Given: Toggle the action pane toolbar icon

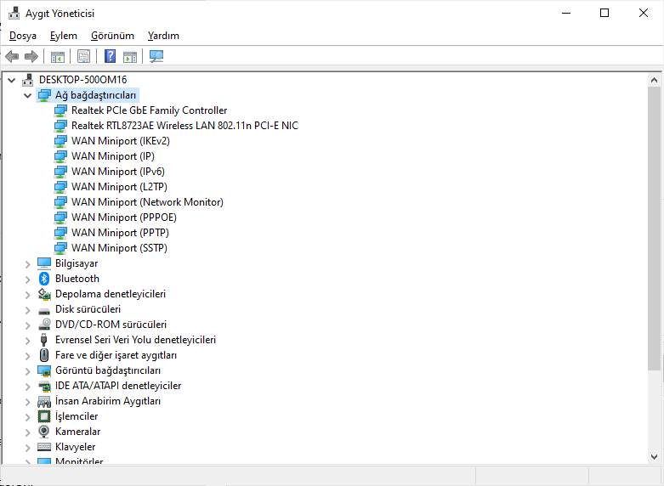Looking at the screenshot, I should coord(130,56).
